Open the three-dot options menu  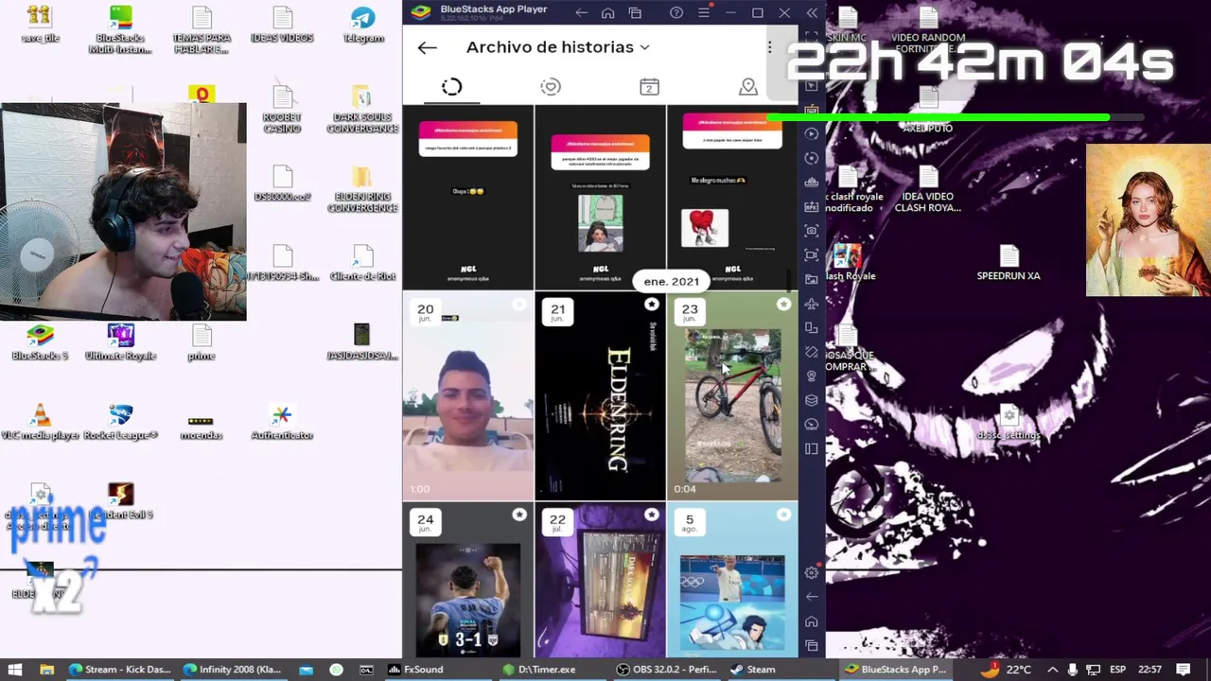click(769, 47)
